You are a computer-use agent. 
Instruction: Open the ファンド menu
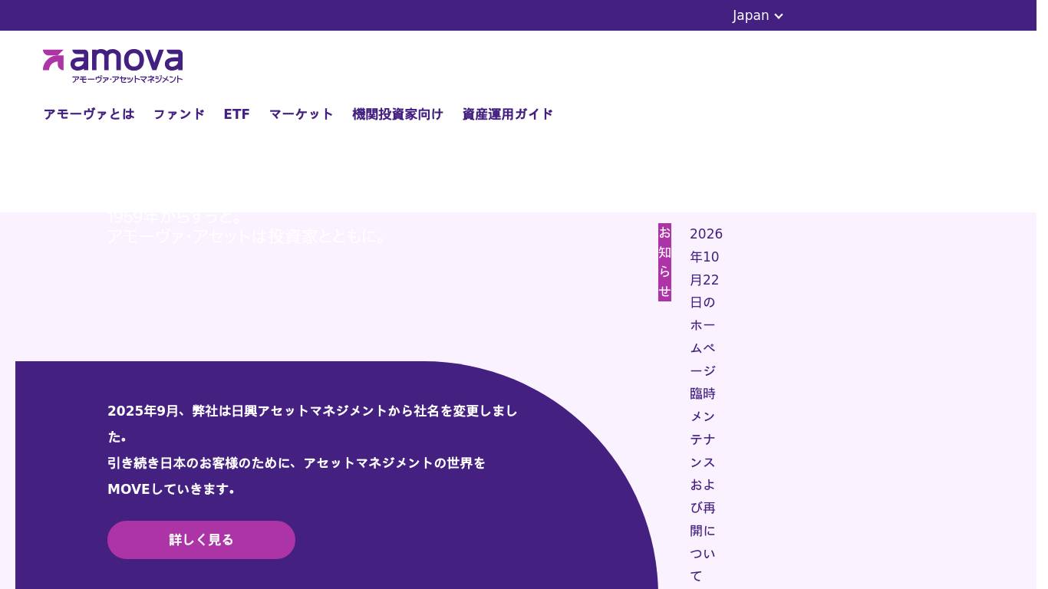[180, 114]
